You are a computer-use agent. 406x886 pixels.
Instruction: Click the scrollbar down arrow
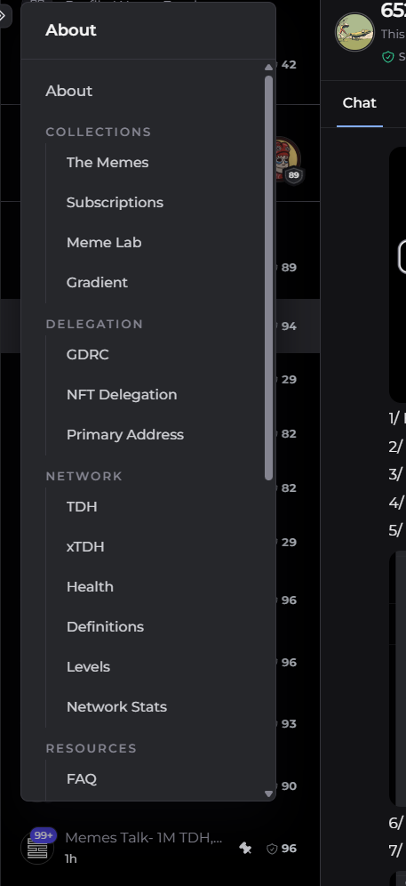point(269,793)
